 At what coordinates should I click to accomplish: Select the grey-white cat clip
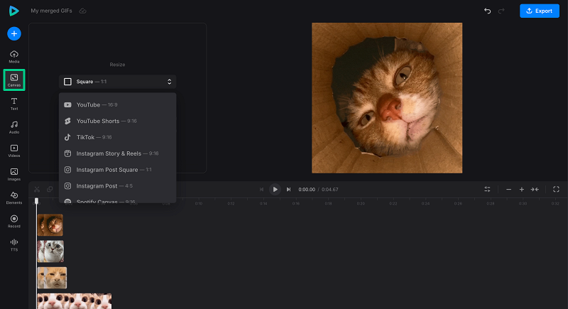[x=50, y=251]
